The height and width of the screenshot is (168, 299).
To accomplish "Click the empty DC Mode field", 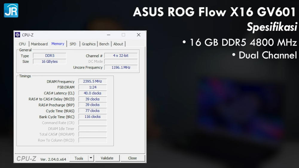I will (x=121, y=62).
